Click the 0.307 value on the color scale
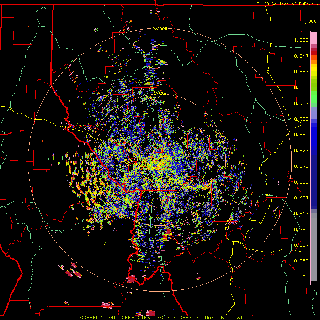Image resolution: width=320 pixels, height=320 pixels. pyautogui.click(x=301, y=245)
